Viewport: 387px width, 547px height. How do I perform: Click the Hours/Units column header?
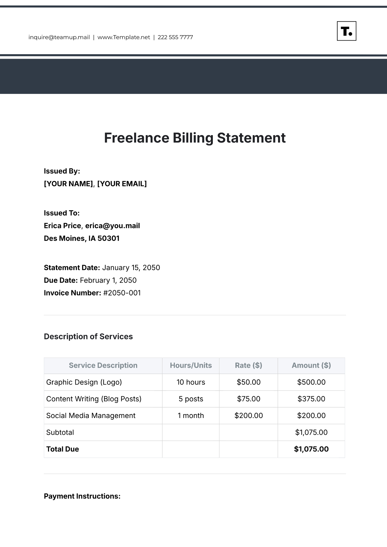(x=191, y=365)
